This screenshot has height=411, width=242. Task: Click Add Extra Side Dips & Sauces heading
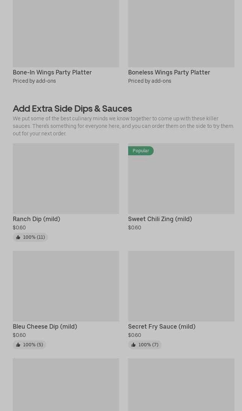[72, 108]
